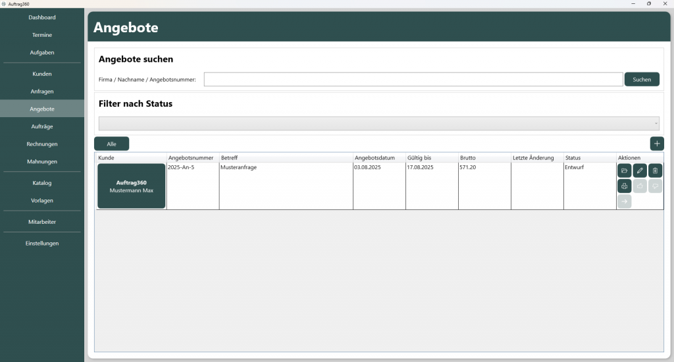Open the offer with the folder icon

tap(624, 171)
